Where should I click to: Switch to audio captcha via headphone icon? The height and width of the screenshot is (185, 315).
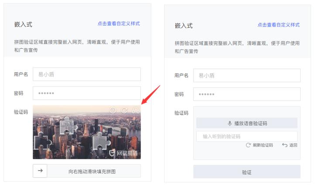136,111
